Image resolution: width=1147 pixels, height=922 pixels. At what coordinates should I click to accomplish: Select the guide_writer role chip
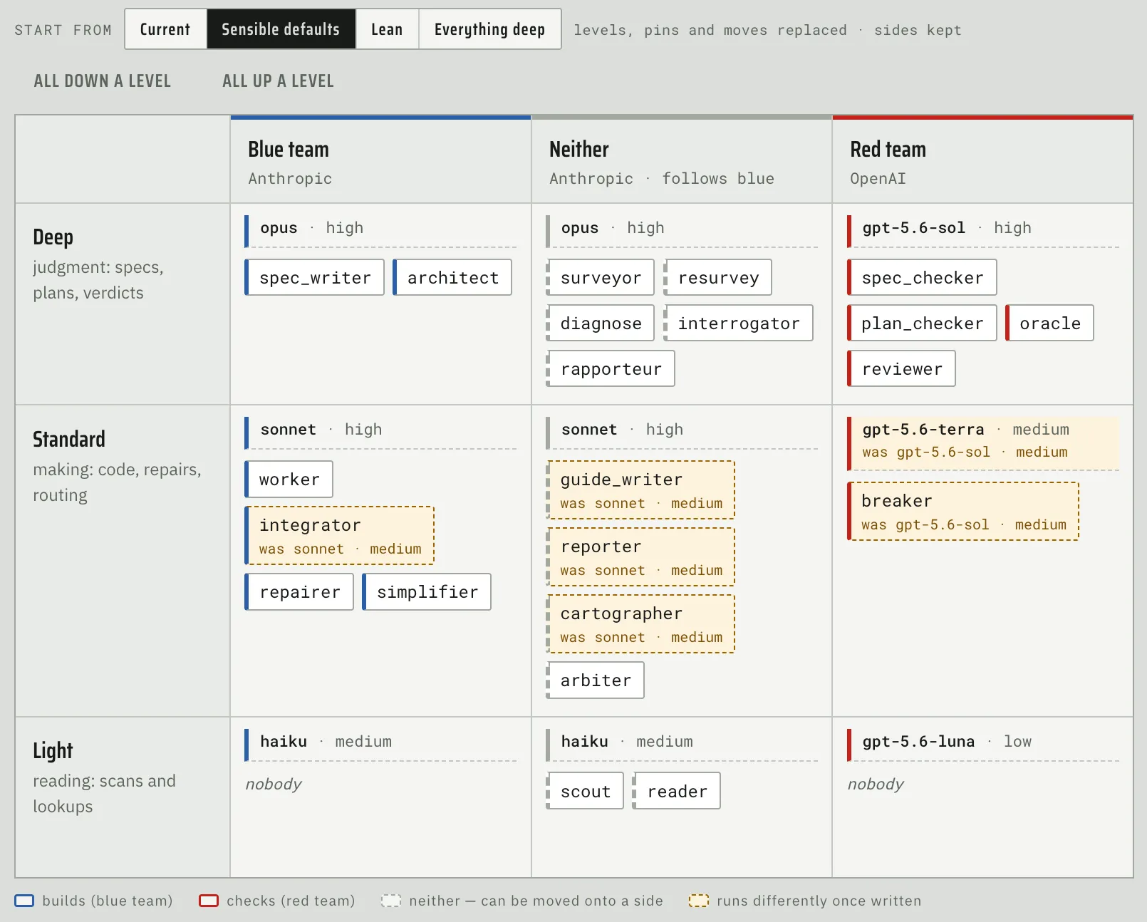pyautogui.click(x=640, y=490)
